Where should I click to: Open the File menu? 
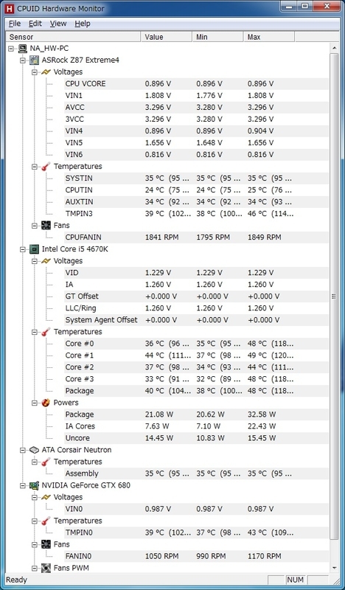[15, 24]
